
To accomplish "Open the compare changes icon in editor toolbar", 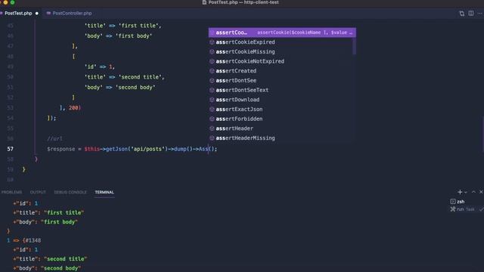I will [x=462, y=14].
